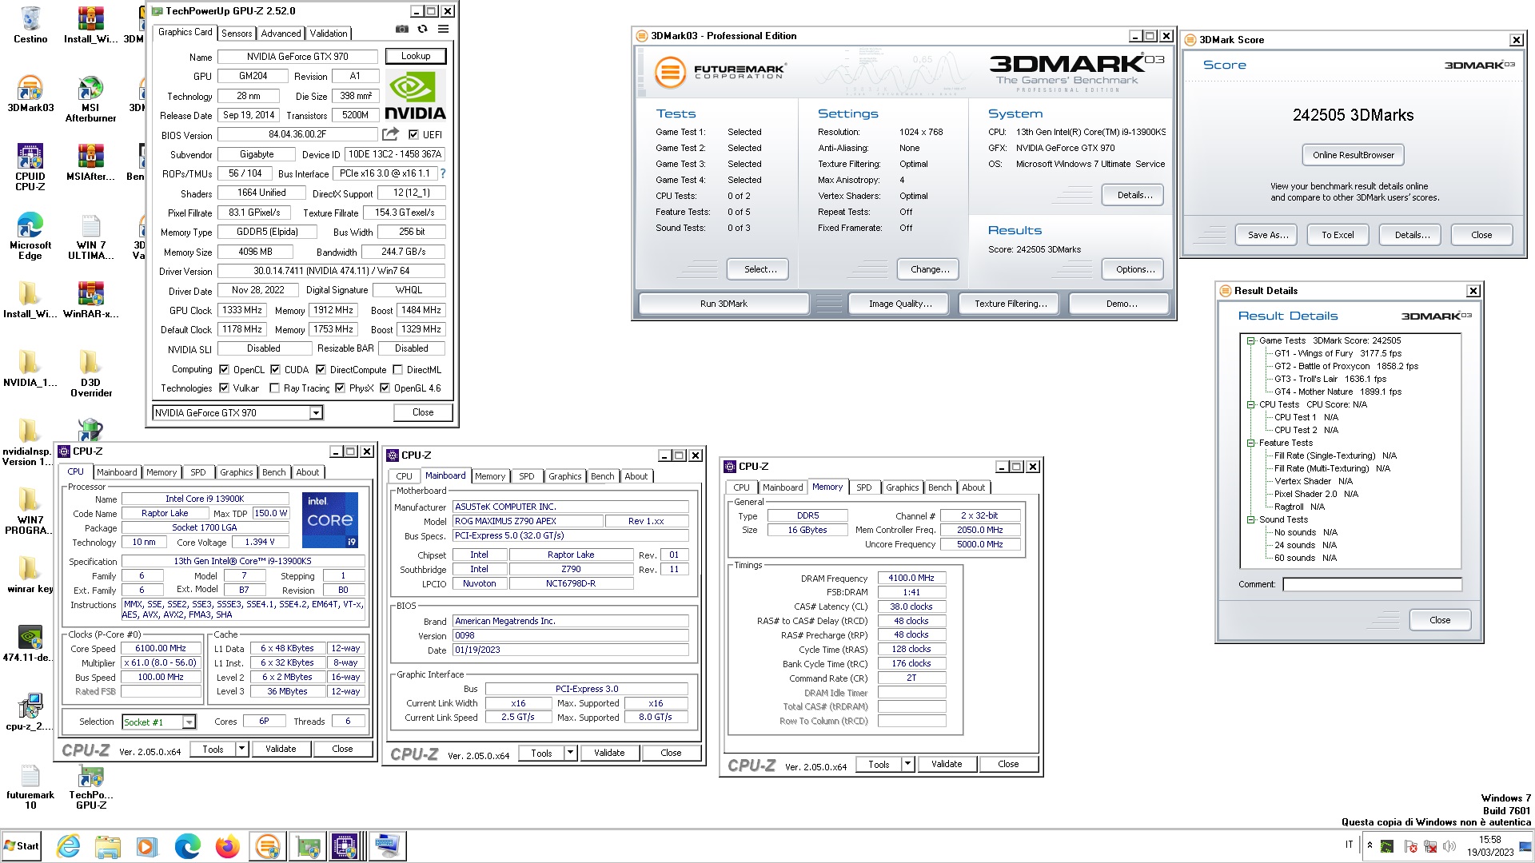Open Bench tab in CPU-Z Mainboard window
The width and height of the screenshot is (1535, 863).
602,476
